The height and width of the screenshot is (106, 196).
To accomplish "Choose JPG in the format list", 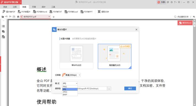I will click(x=70, y=89).
